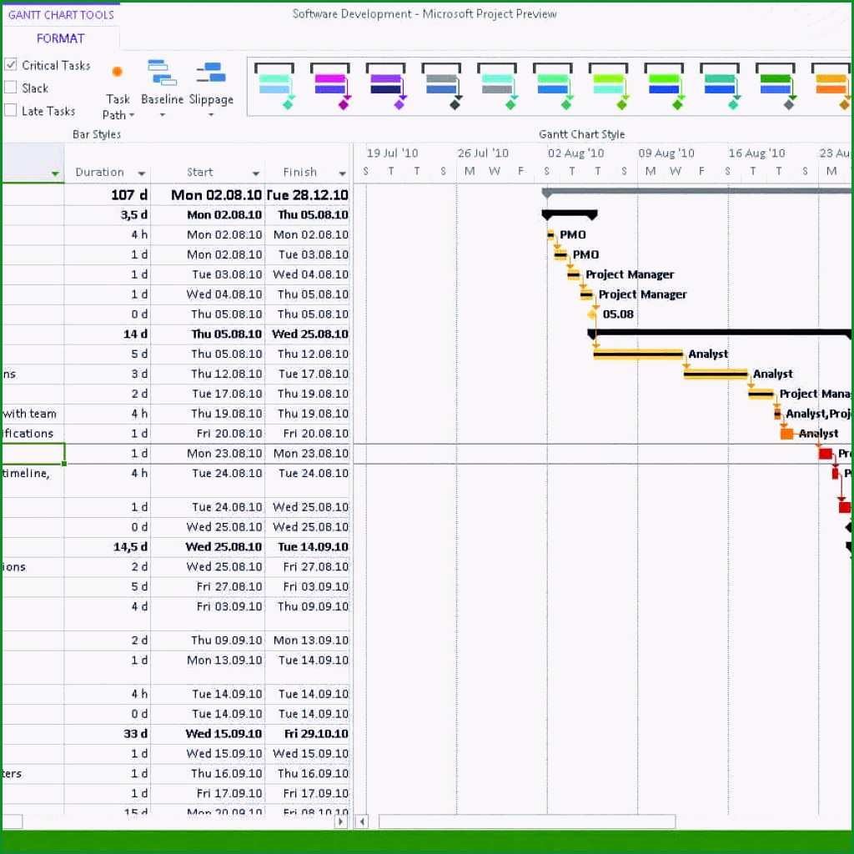
Task: Select the Fri 29.10.10 finish cell
Action: 307,734
